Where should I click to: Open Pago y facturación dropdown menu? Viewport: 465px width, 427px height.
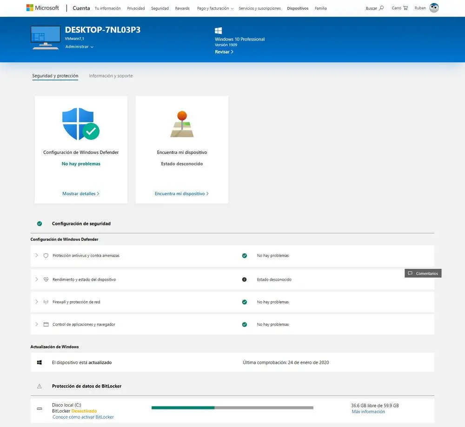(x=215, y=8)
